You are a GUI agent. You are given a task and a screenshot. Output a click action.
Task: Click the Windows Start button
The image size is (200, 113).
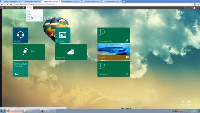3,111
